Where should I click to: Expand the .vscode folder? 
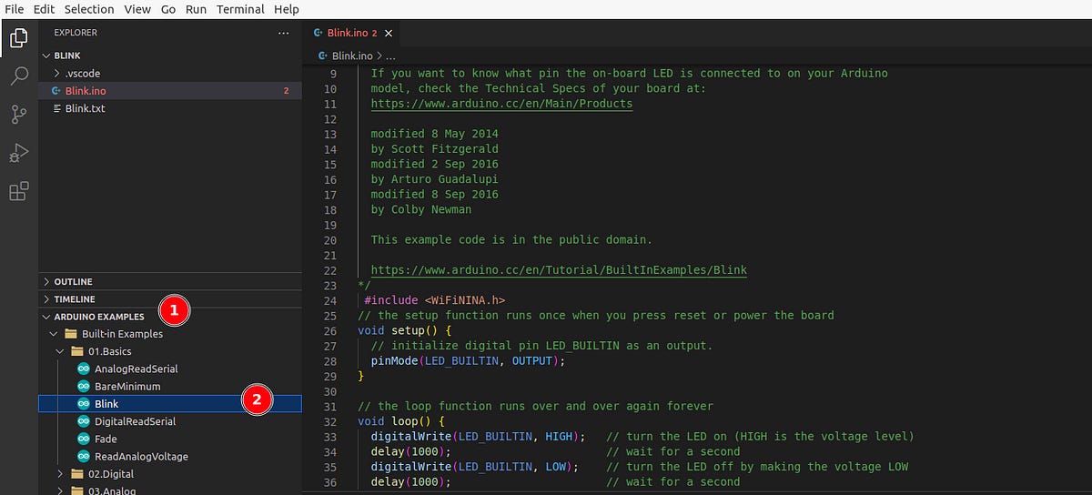57,74
